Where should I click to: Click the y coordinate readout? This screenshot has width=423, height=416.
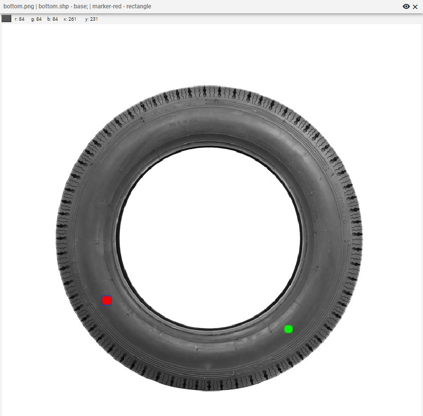[x=92, y=19]
